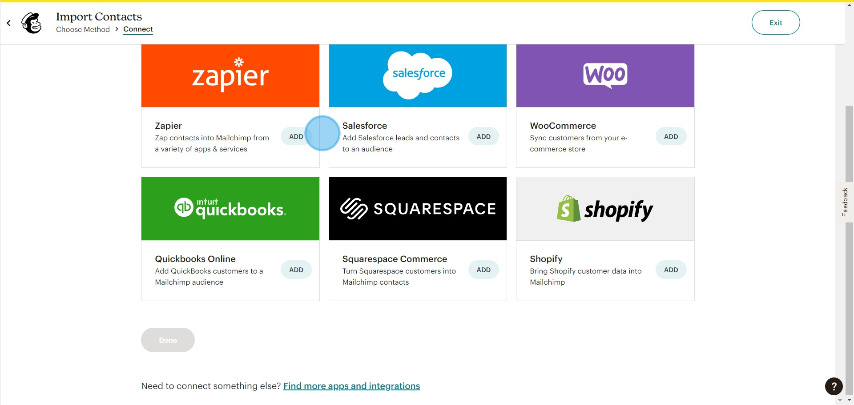854x405 pixels.
Task: Select the Connect breadcrumb step
Action: pyautogui.click(x=138, y=29)
